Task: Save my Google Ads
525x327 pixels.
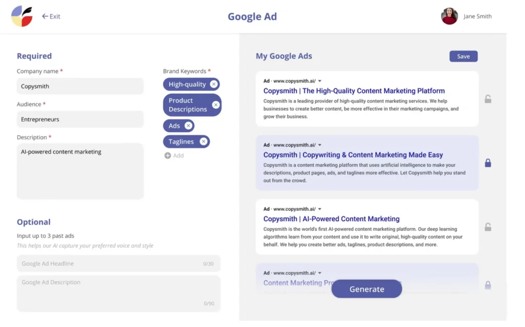Action: 463,56
